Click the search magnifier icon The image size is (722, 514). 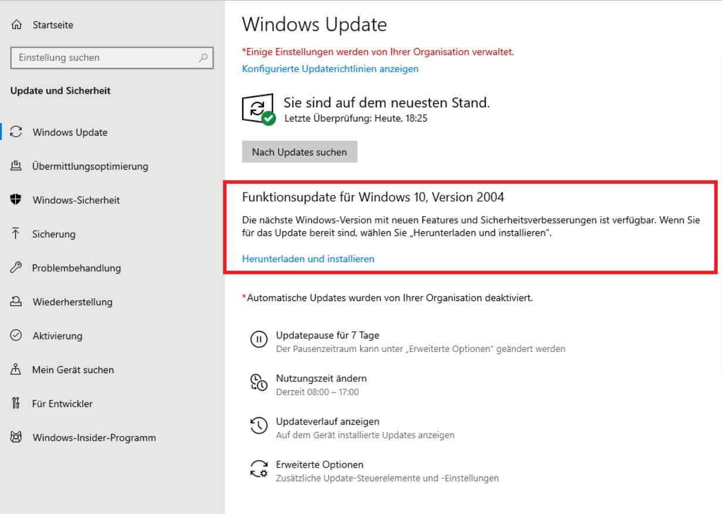pyautogui.click(x=203, y=58)
